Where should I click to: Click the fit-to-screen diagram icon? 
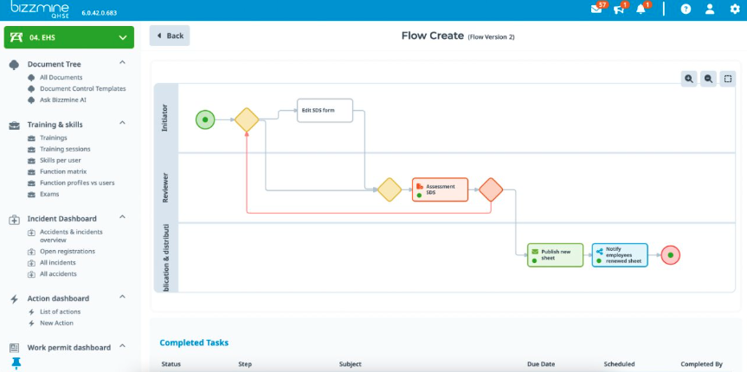[728, 79]
